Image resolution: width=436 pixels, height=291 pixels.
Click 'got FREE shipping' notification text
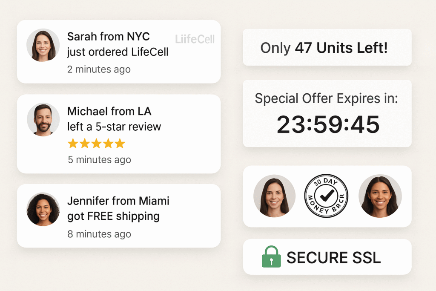[x=113, y=216]
